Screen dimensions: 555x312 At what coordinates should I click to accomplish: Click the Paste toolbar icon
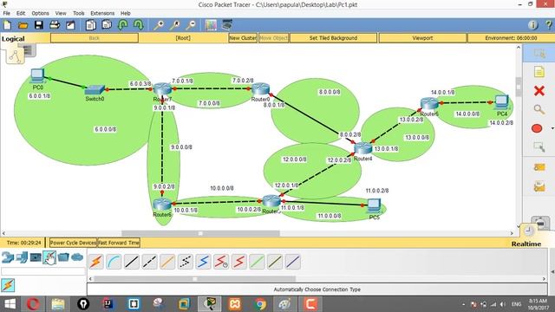[107, 25]
